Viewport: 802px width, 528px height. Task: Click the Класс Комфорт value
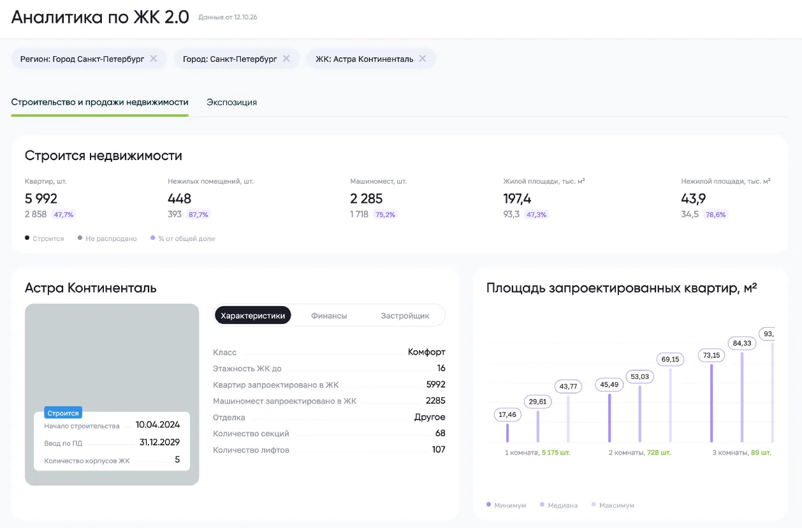pyautogui.click(x=427, y=352)
